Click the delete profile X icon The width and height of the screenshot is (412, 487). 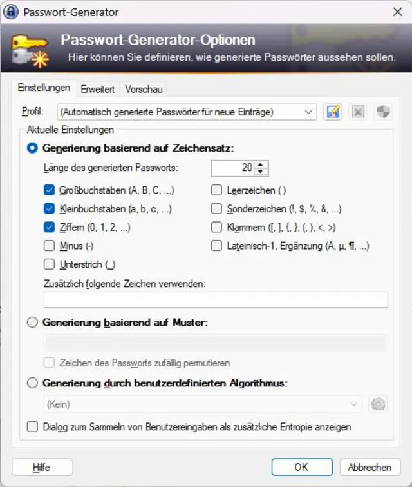358,112
